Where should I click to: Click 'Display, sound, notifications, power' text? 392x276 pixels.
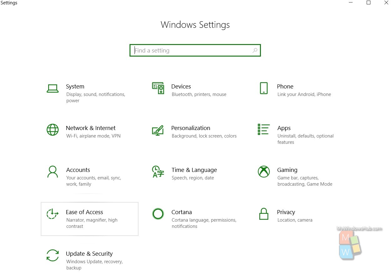click(x=96, y=98)
